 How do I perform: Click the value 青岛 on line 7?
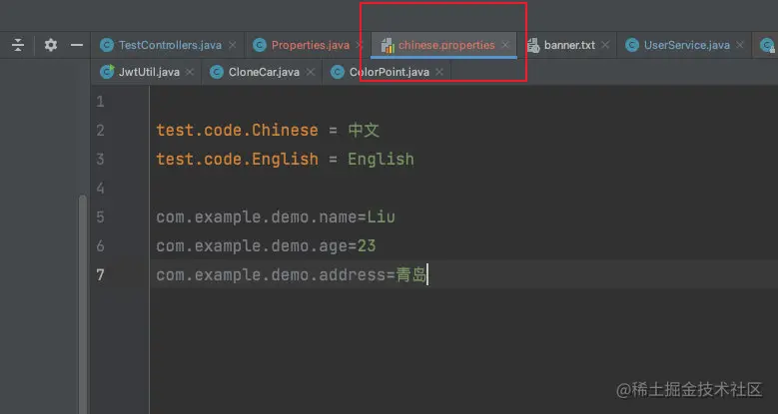[x=411, y=274]
